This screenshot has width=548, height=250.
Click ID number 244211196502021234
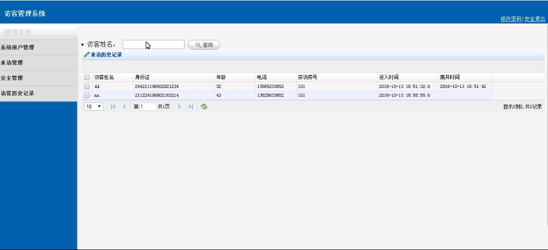(x=157, y=86)
